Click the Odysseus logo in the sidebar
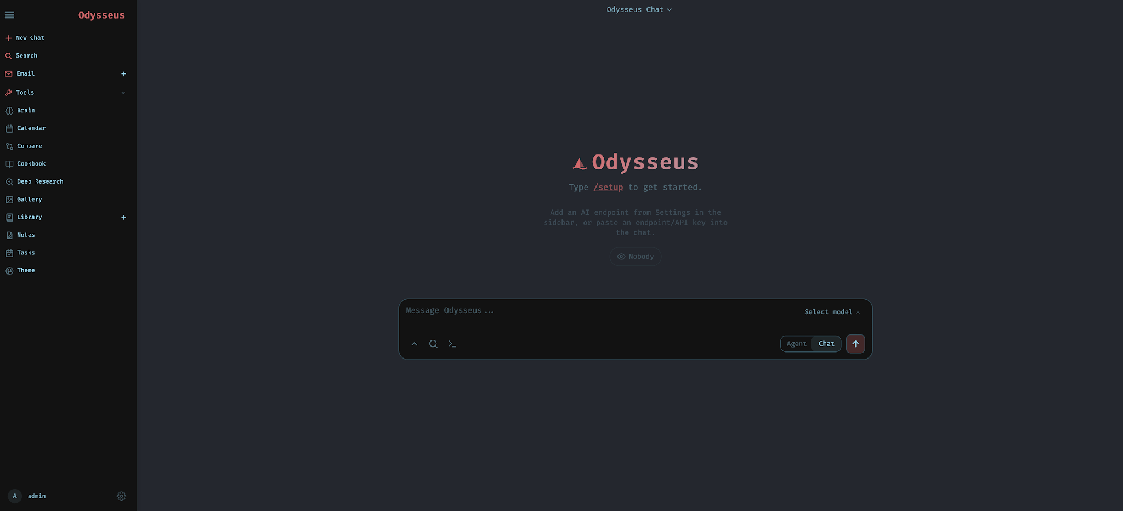1123x511 pixels. pos(101,15)
